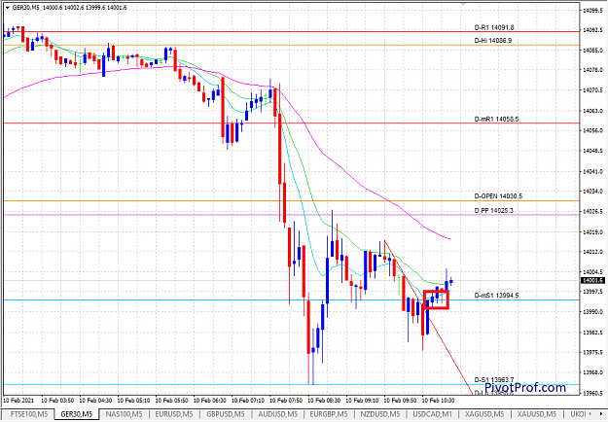The width and height of the screenshot is (608, 422).
Task: Select the GER30,M5 chart tab
Action: point(77,414)
